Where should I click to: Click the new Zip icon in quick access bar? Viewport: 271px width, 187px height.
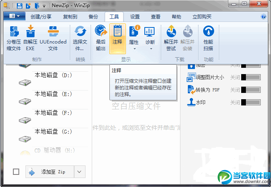(x=28, y=6)
